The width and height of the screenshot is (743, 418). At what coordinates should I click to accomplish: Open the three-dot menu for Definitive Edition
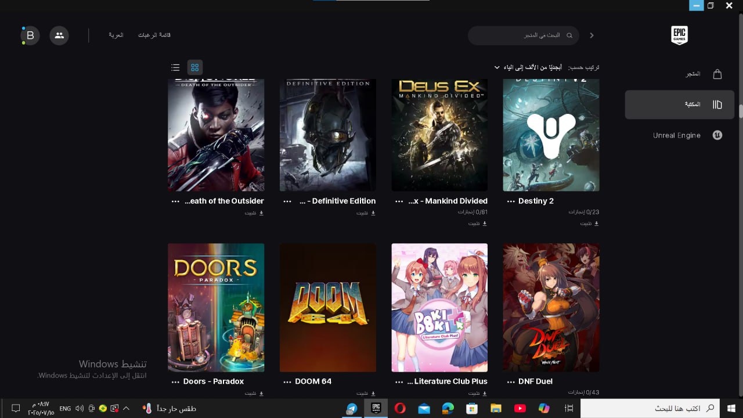[x=287, y=201]
